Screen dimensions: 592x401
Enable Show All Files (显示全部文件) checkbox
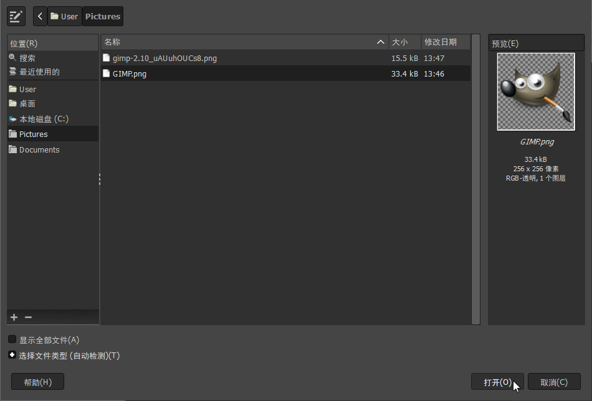(12, 339)
